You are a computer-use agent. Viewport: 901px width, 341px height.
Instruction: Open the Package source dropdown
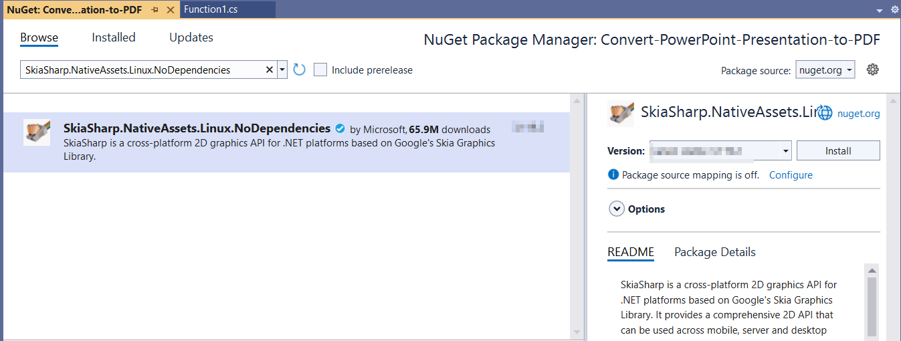click(x=825, y=70)
